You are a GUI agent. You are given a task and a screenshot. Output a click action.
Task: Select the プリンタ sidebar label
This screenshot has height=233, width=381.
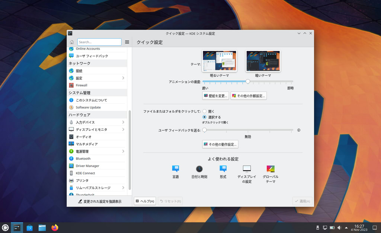[82, 181]
